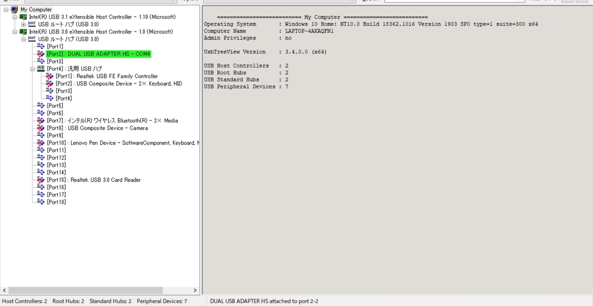Select the [Port14] tree entry
This screenshot has height=306, width=593.
point(56,172)
